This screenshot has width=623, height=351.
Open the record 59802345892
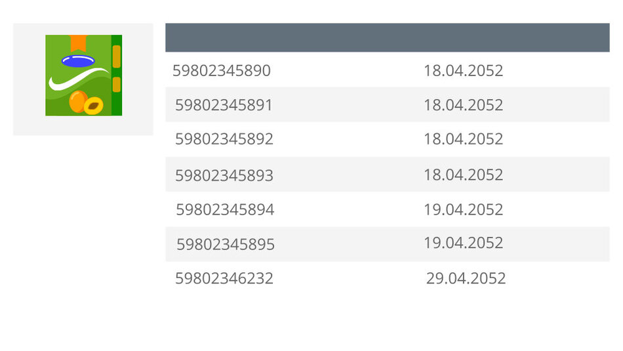(224, 139)
